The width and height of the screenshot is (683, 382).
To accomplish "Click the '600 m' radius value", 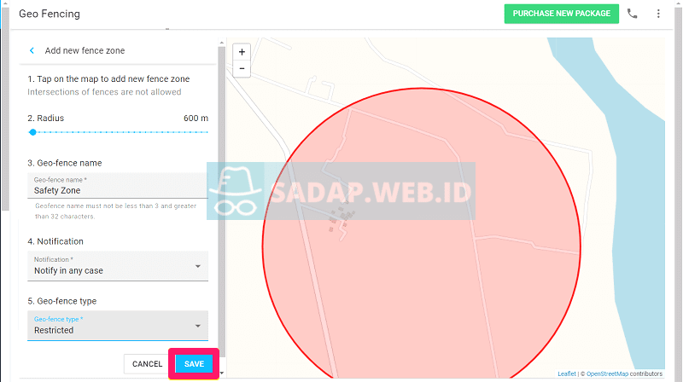I will tap(196, 119).
